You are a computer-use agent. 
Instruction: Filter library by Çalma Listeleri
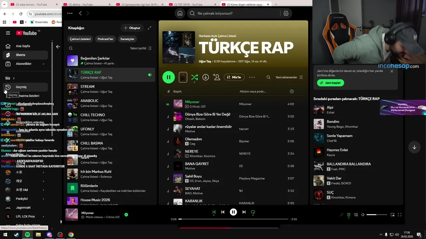click(x=80, y=39)
